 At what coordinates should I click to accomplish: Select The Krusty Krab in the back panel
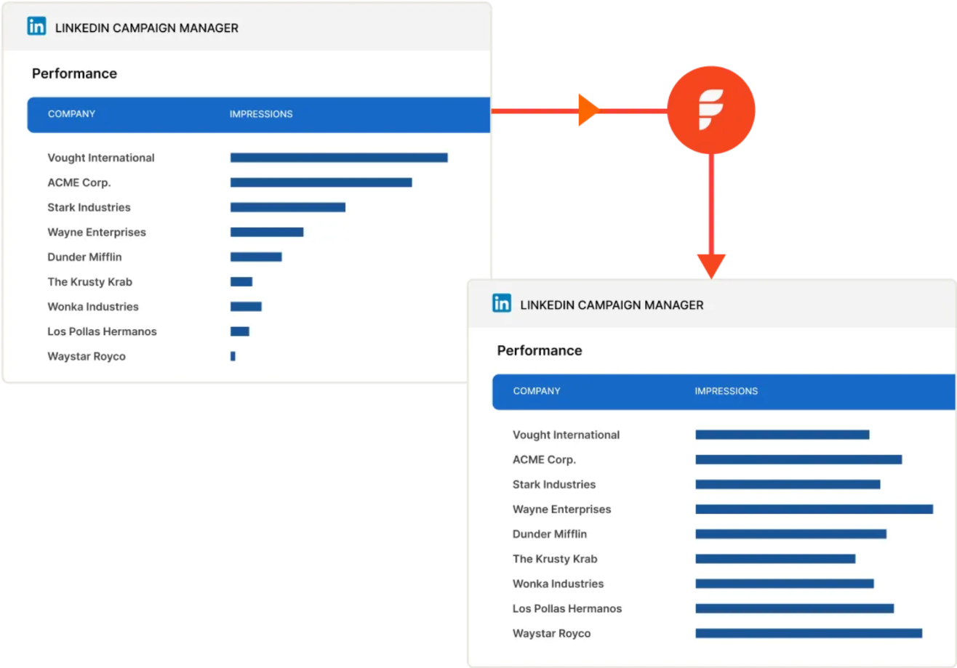[89, 282]
